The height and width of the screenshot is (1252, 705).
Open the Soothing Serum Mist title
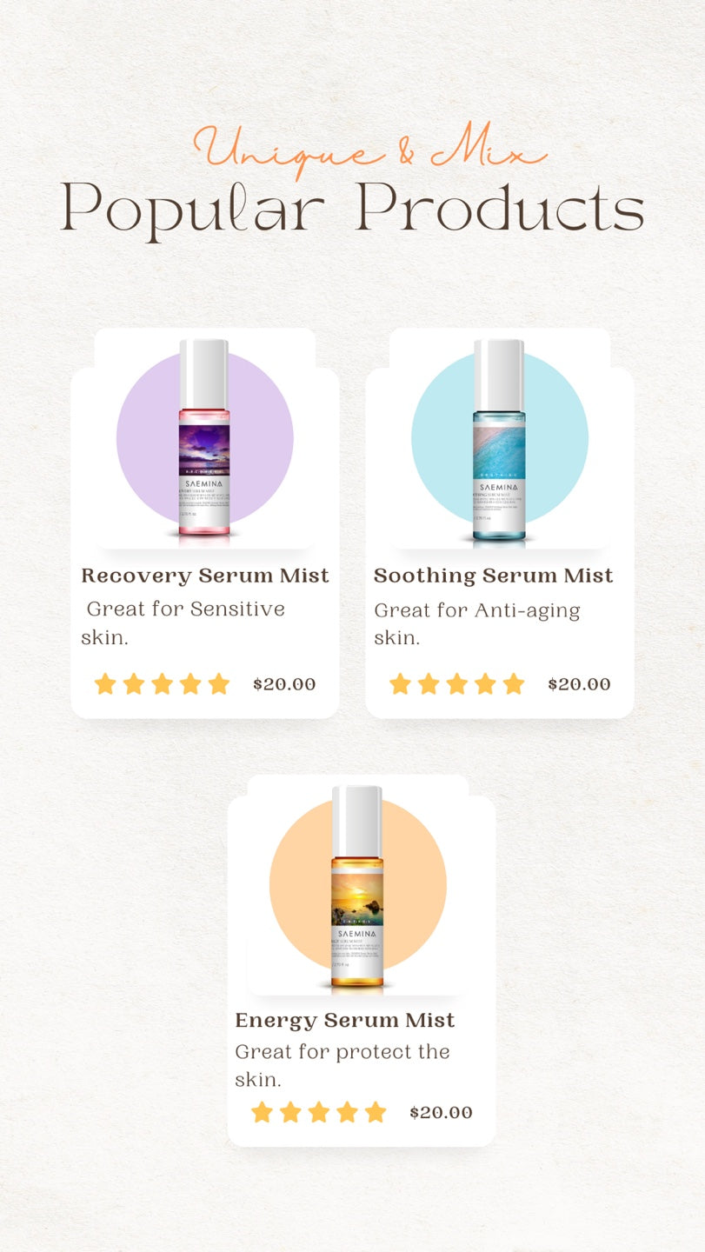(x=494, y=576)
